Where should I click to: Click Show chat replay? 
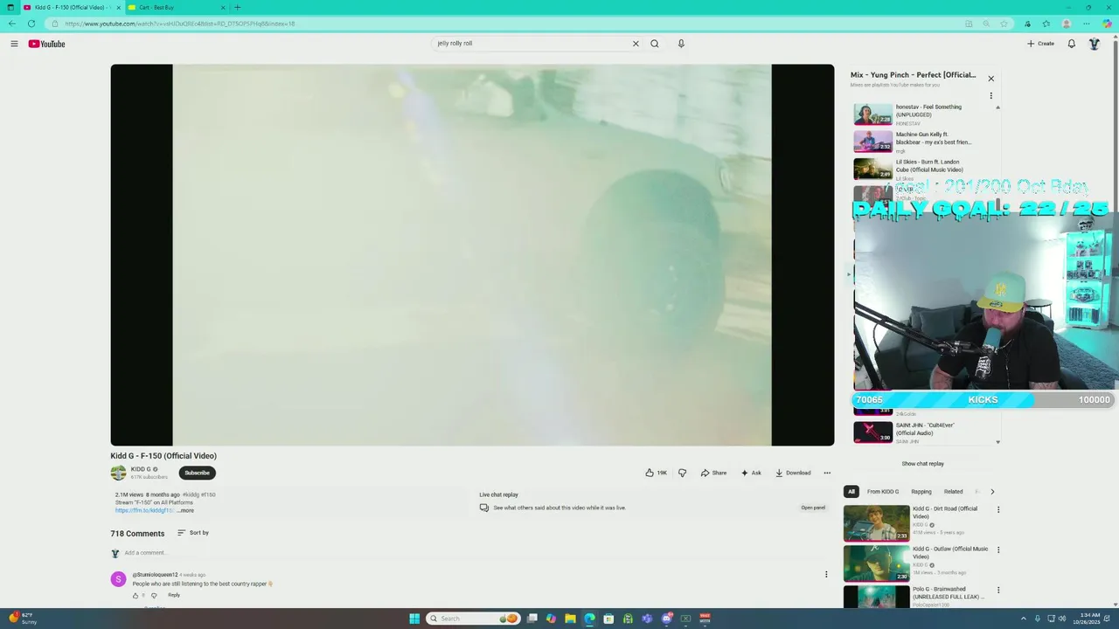click(x=922, y=464)
